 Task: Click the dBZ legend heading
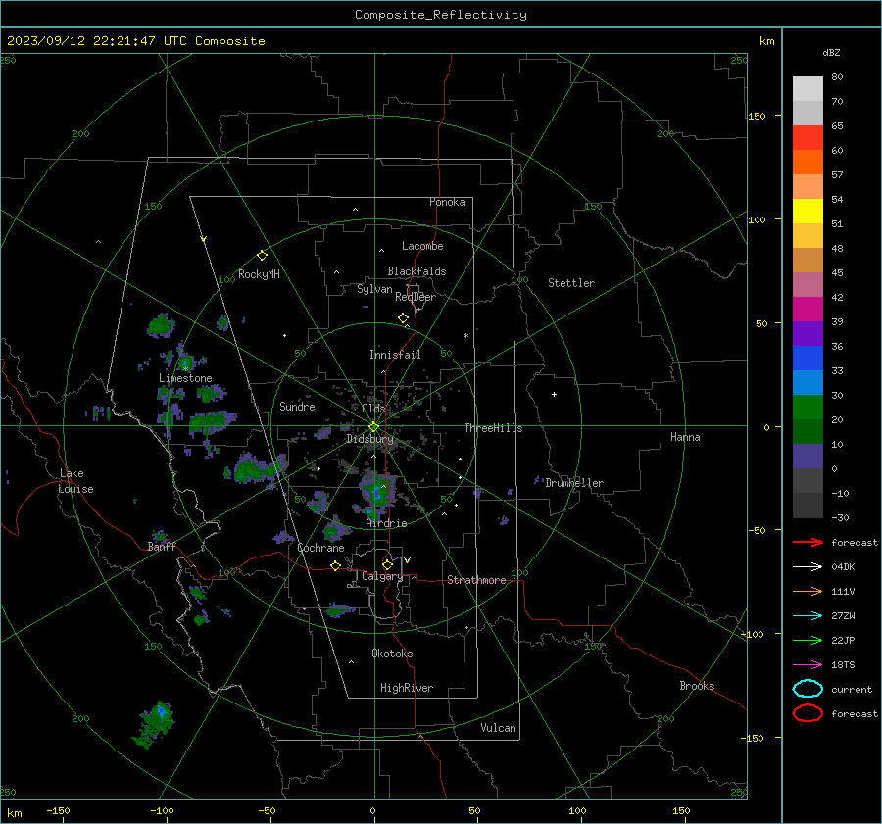tap(831, 52)
